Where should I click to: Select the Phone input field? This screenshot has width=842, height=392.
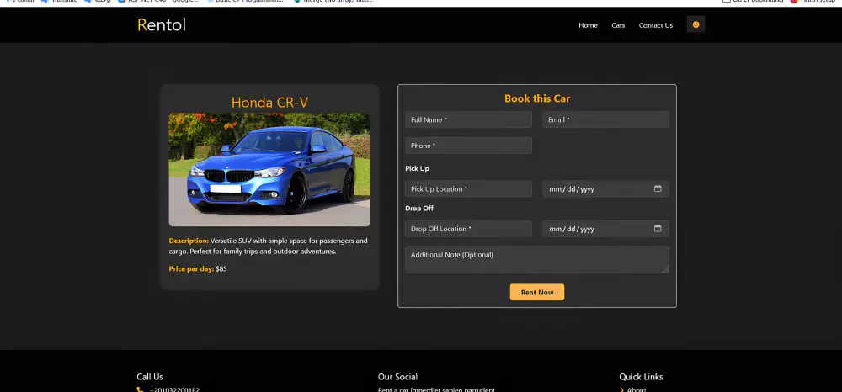pyautogui.click(x=468, y=146)
